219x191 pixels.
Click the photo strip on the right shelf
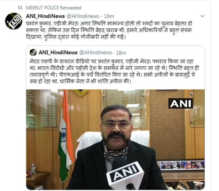[x=181, y=165]
